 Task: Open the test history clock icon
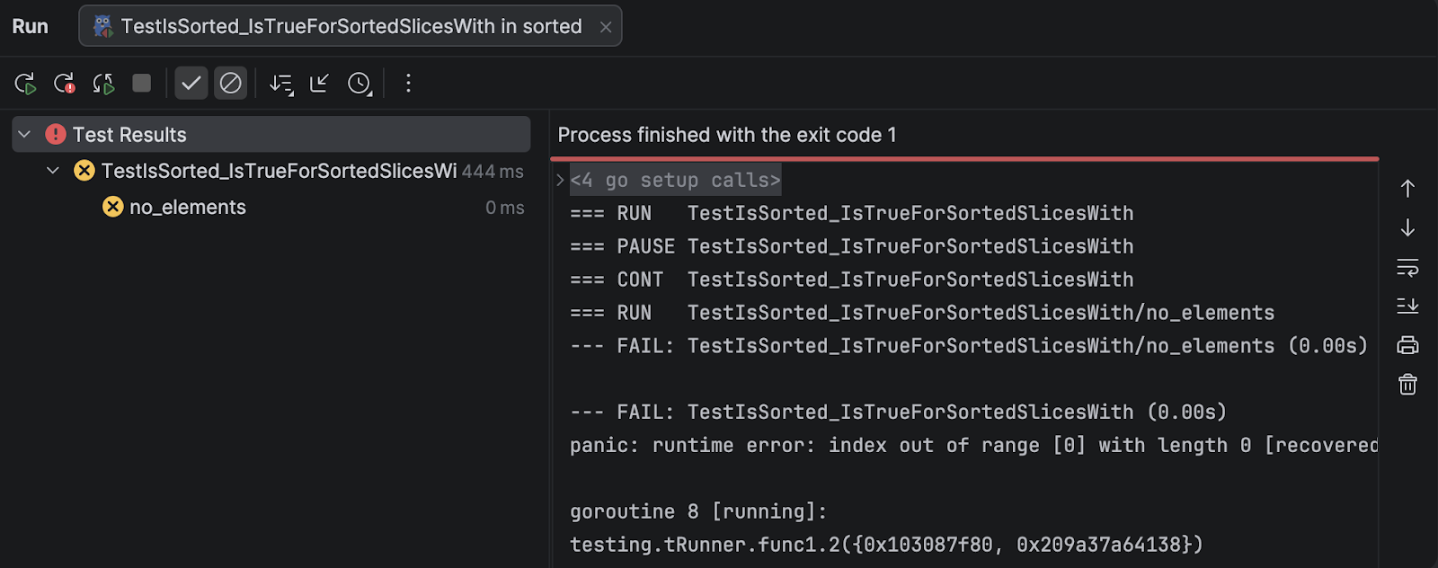coord(359,84)
